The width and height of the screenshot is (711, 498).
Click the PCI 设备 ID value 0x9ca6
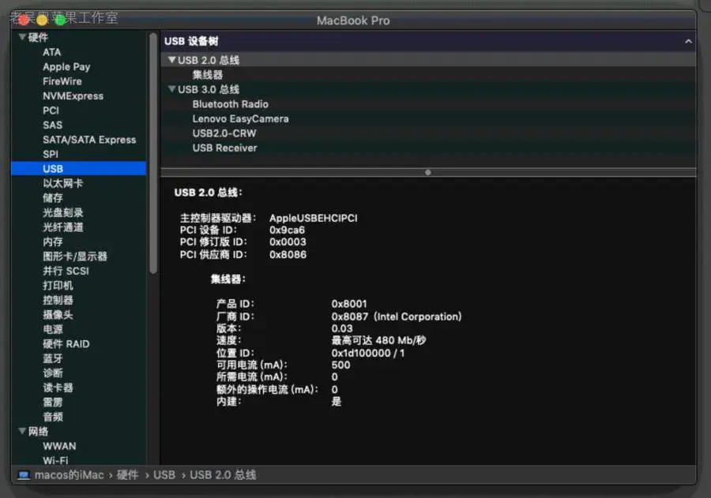pyautogui.click(x=287, y=230)
